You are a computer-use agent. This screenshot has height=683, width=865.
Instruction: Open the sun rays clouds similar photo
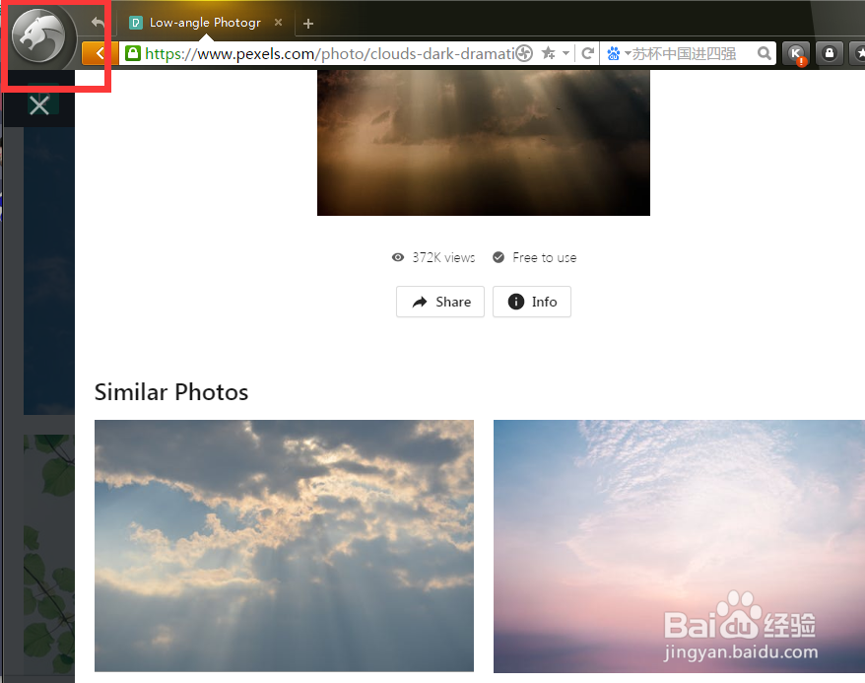[x=284, y=546]
